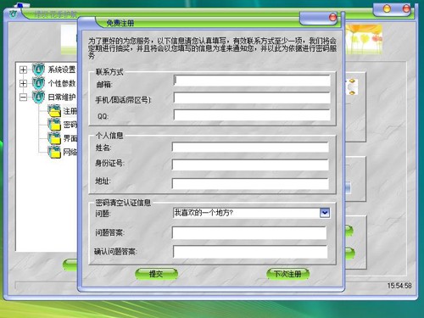Select the 注册 folder icon in tree
The width and height of the screenshot is (424, 318).
click(x=54, y=110)
